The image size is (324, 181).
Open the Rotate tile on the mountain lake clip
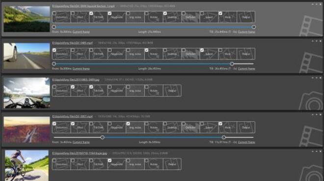pyautogui.click(x=154, y=17)
